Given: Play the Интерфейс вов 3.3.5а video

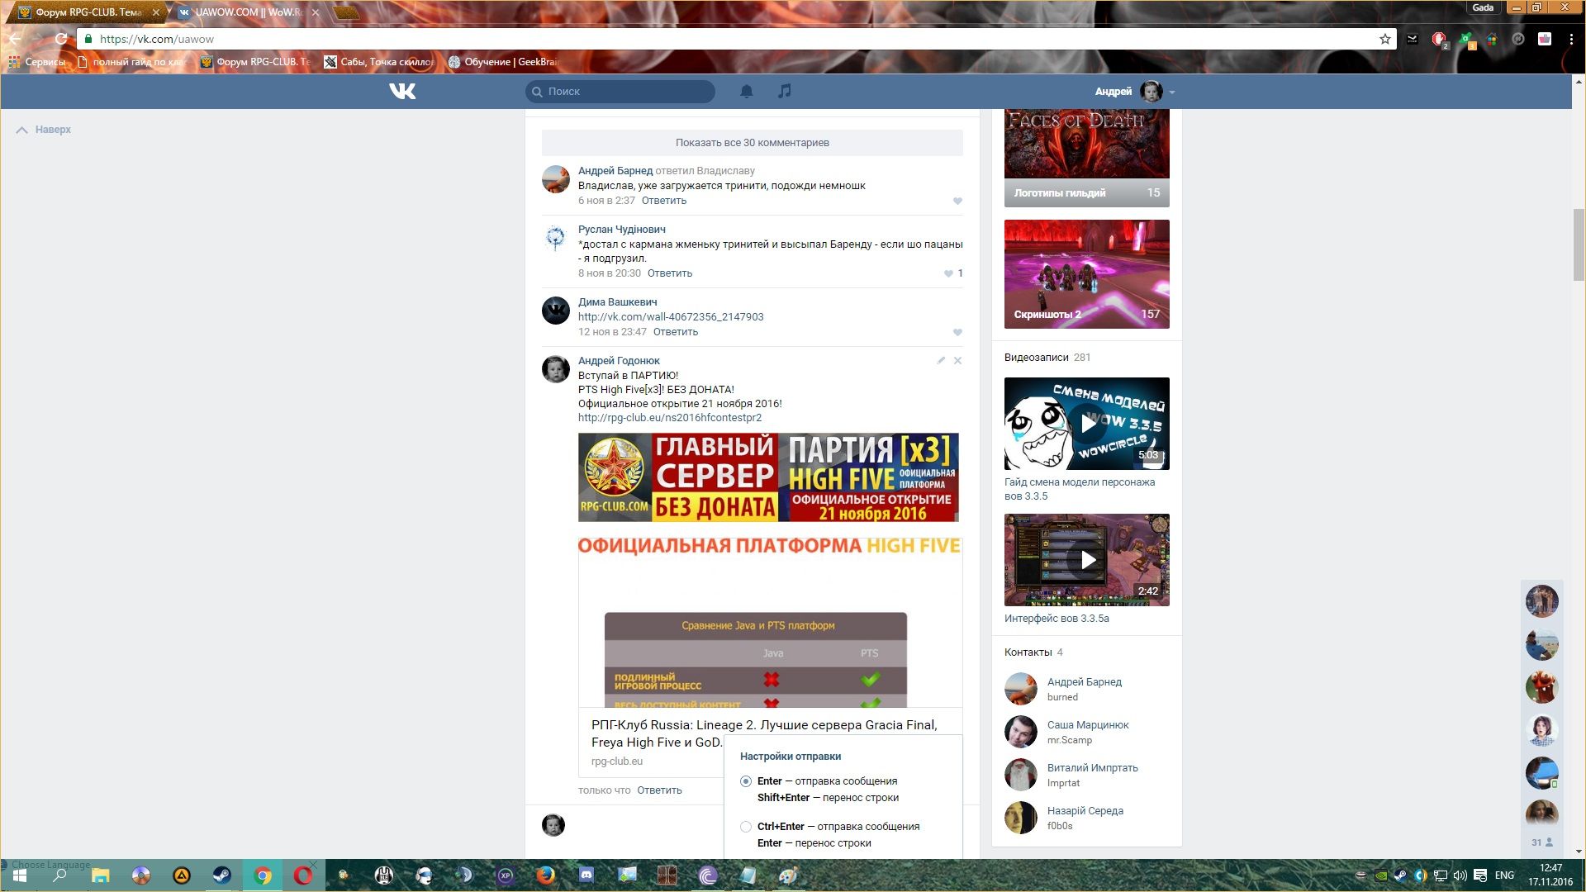Looking at the screenshot, I should click(x=1087, y=560).
